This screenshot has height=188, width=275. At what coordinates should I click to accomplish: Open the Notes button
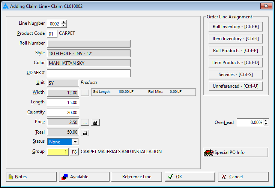tap(31, 177)
